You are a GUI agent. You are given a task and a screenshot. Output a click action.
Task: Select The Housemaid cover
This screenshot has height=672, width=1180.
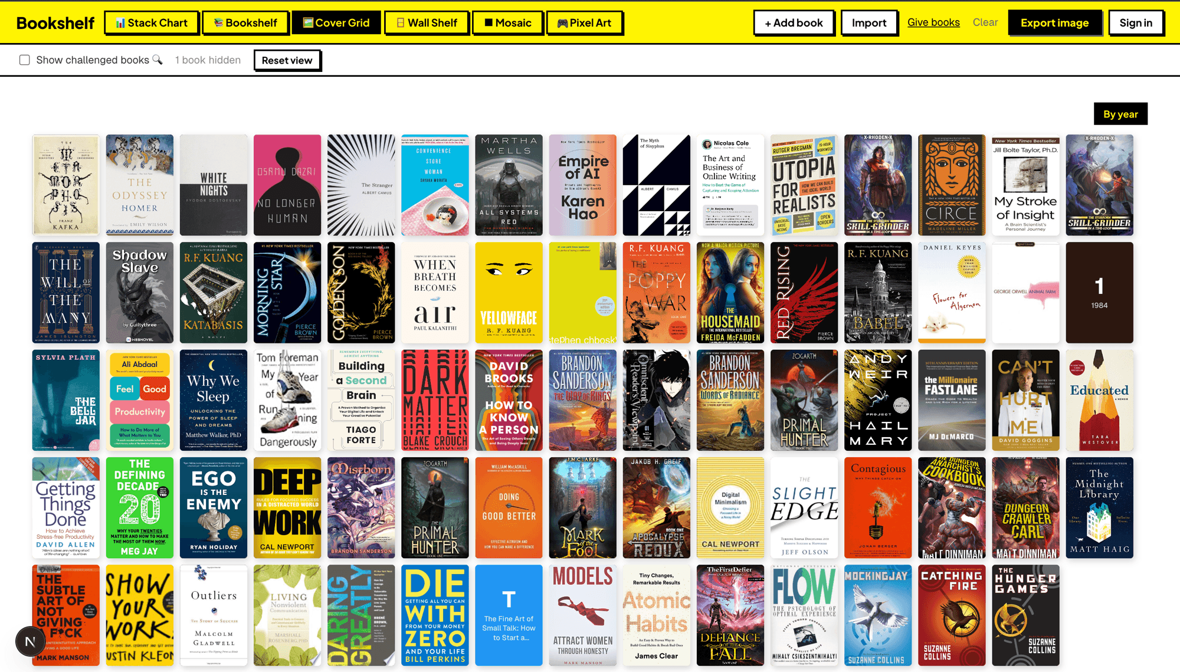coord(730,293)
